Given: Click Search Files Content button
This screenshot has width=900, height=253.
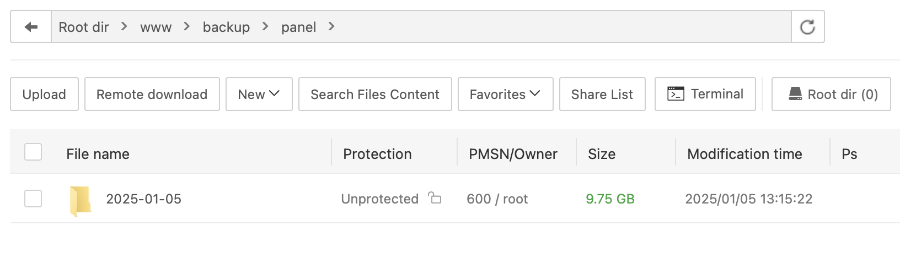Looking at the screenshot, I should tap(375, 94).
